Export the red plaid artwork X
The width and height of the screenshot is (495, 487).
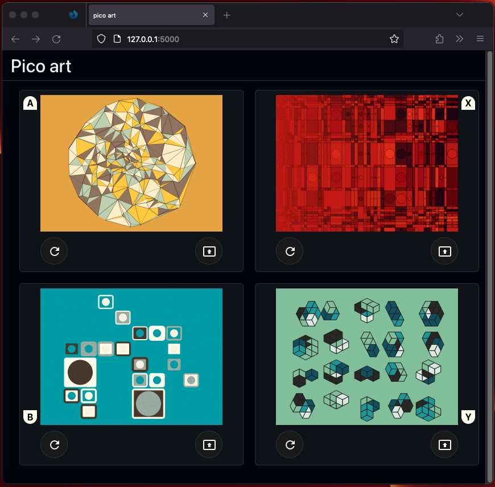[444, 251]
